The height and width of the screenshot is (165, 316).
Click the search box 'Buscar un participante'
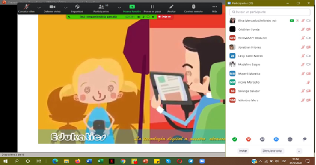(x=270, y=12)
